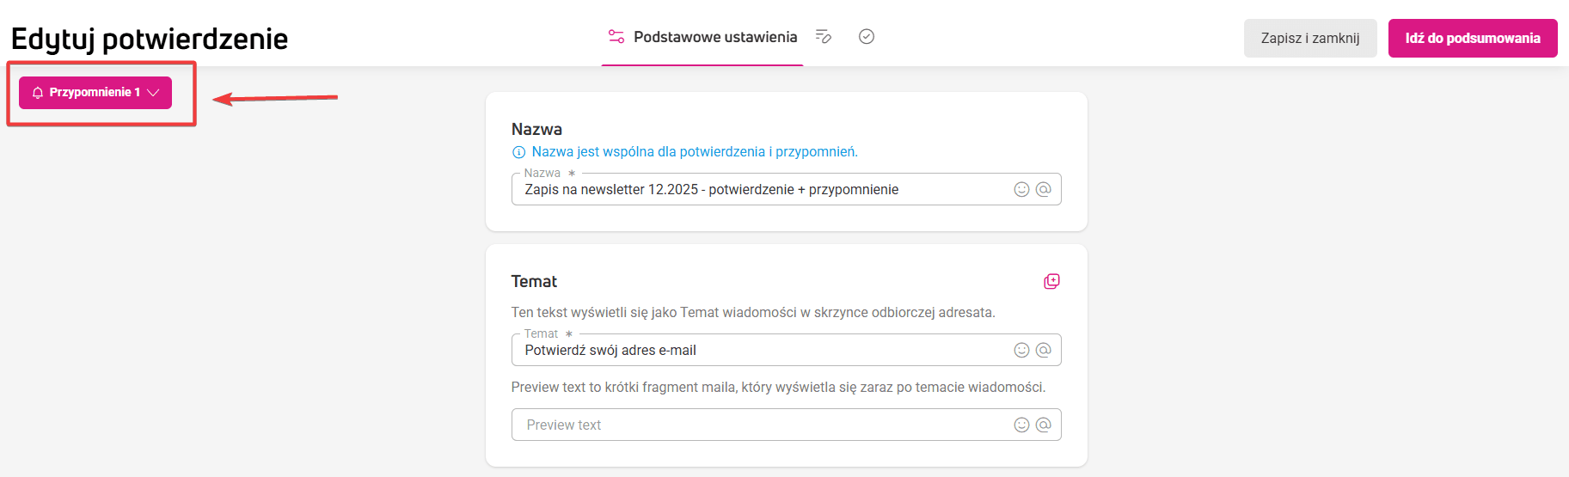
Task: Click the @ personalization icon in Nazwa field
Action: tap(1044, 190)
